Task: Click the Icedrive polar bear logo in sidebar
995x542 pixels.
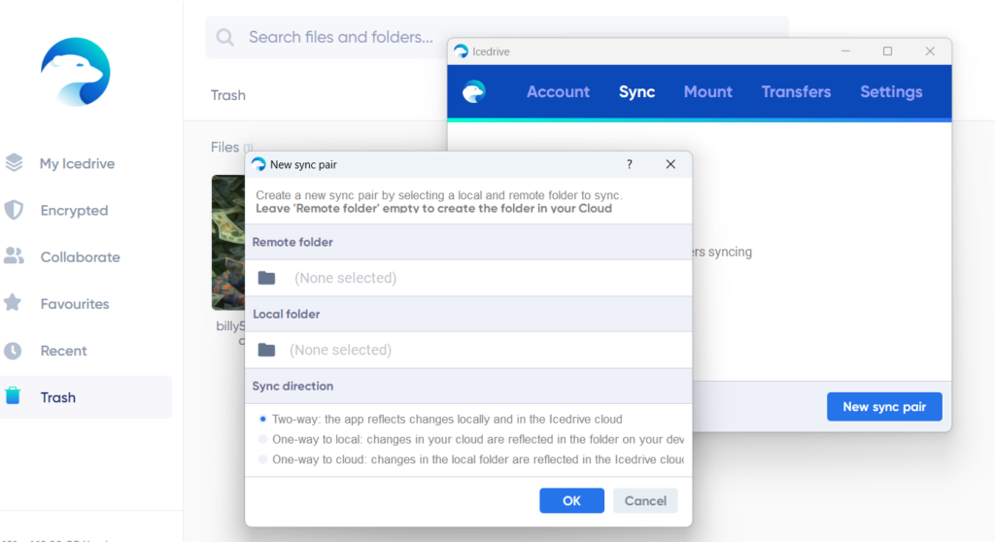Action: [x=76, y=71]
